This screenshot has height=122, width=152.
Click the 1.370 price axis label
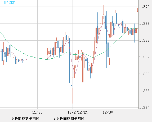click(144, 7)
